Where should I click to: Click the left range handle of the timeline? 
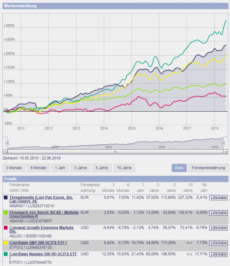coord(7,143)
